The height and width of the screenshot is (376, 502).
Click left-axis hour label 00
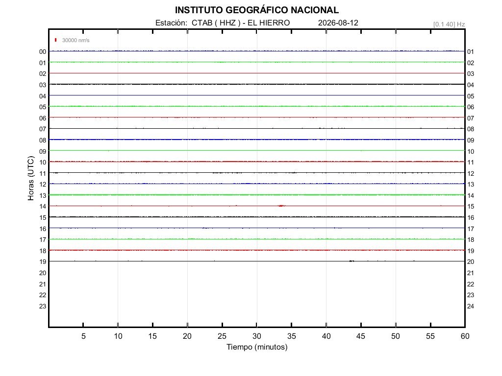[x=43, y=52]
